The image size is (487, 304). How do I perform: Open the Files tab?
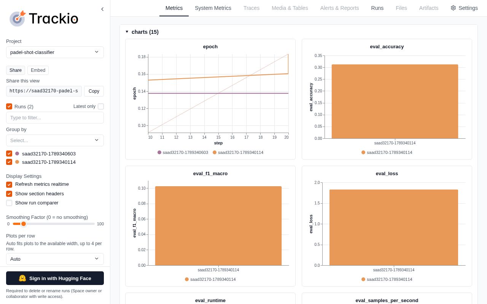pos(401,8)
